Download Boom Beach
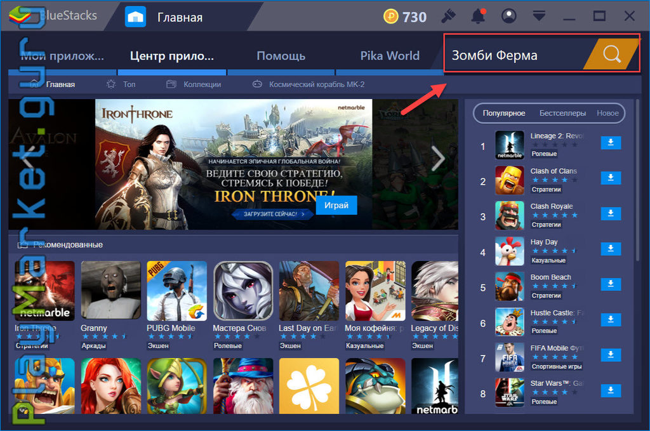Image resolution: width=650 pixels, height=431 pixels. click(611, 284)
